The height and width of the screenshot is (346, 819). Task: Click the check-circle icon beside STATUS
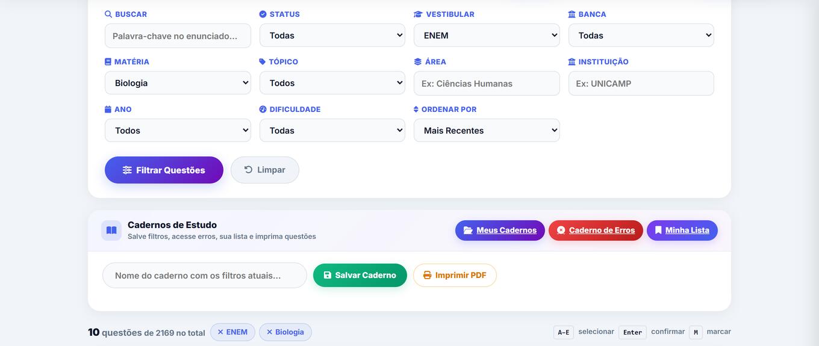[x=263, y=14]
